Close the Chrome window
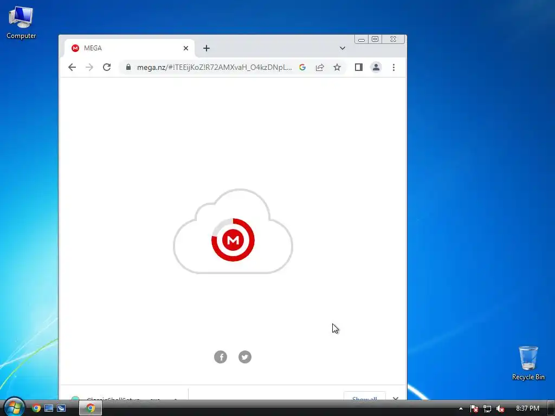Viewport: 555px width, 416px height. coord(393,39)
